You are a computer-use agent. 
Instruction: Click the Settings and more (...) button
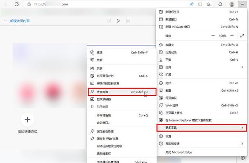pyautogui.click(x=242, y=4)
